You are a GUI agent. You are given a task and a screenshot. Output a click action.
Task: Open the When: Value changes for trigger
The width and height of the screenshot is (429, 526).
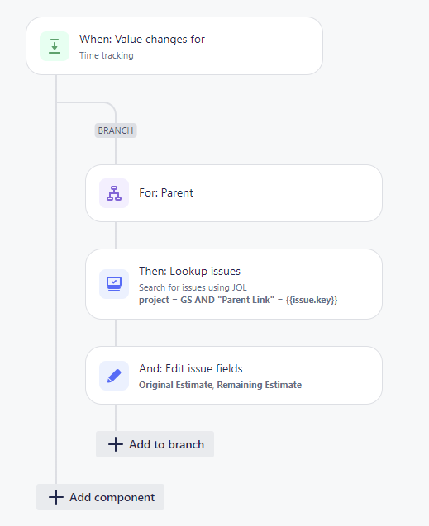(174, 46)
